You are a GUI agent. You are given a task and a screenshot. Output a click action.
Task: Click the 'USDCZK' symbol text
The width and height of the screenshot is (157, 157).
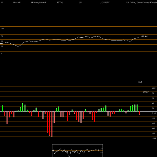pos(106,3)
